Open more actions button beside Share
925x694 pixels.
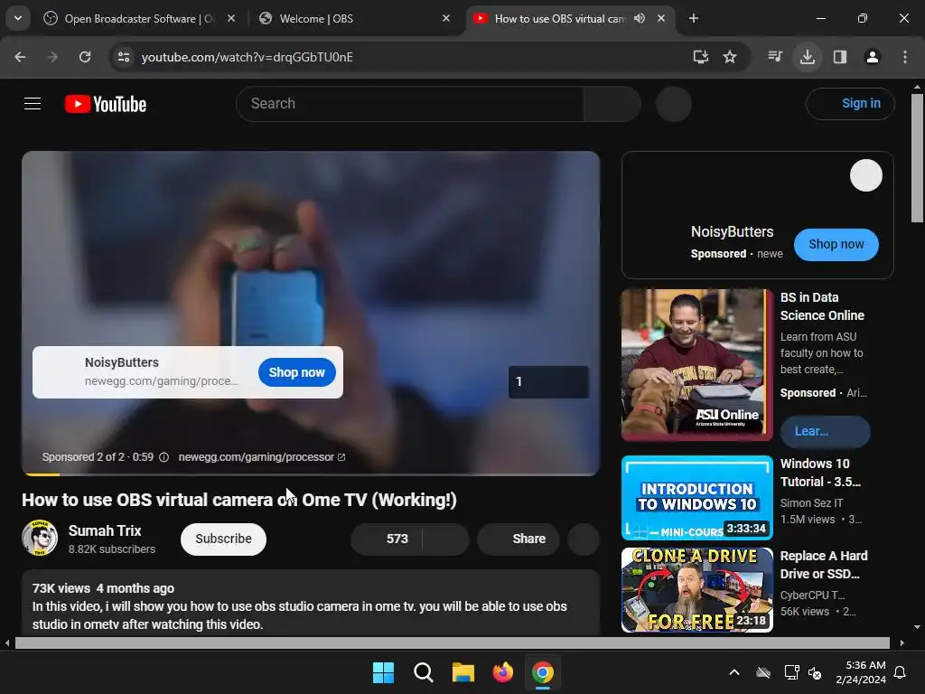click(x=584, y=539)
